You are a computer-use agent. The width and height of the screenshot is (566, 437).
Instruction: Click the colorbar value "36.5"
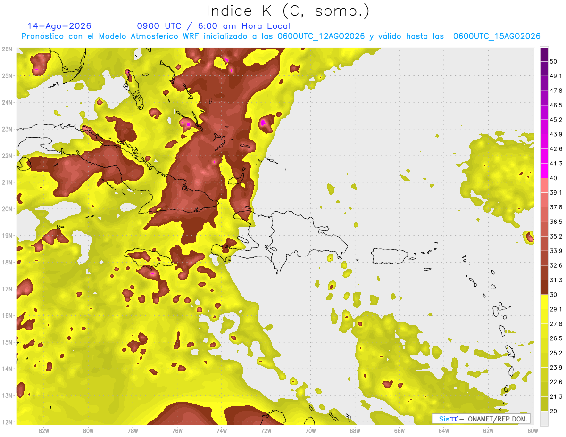point(556,222)
